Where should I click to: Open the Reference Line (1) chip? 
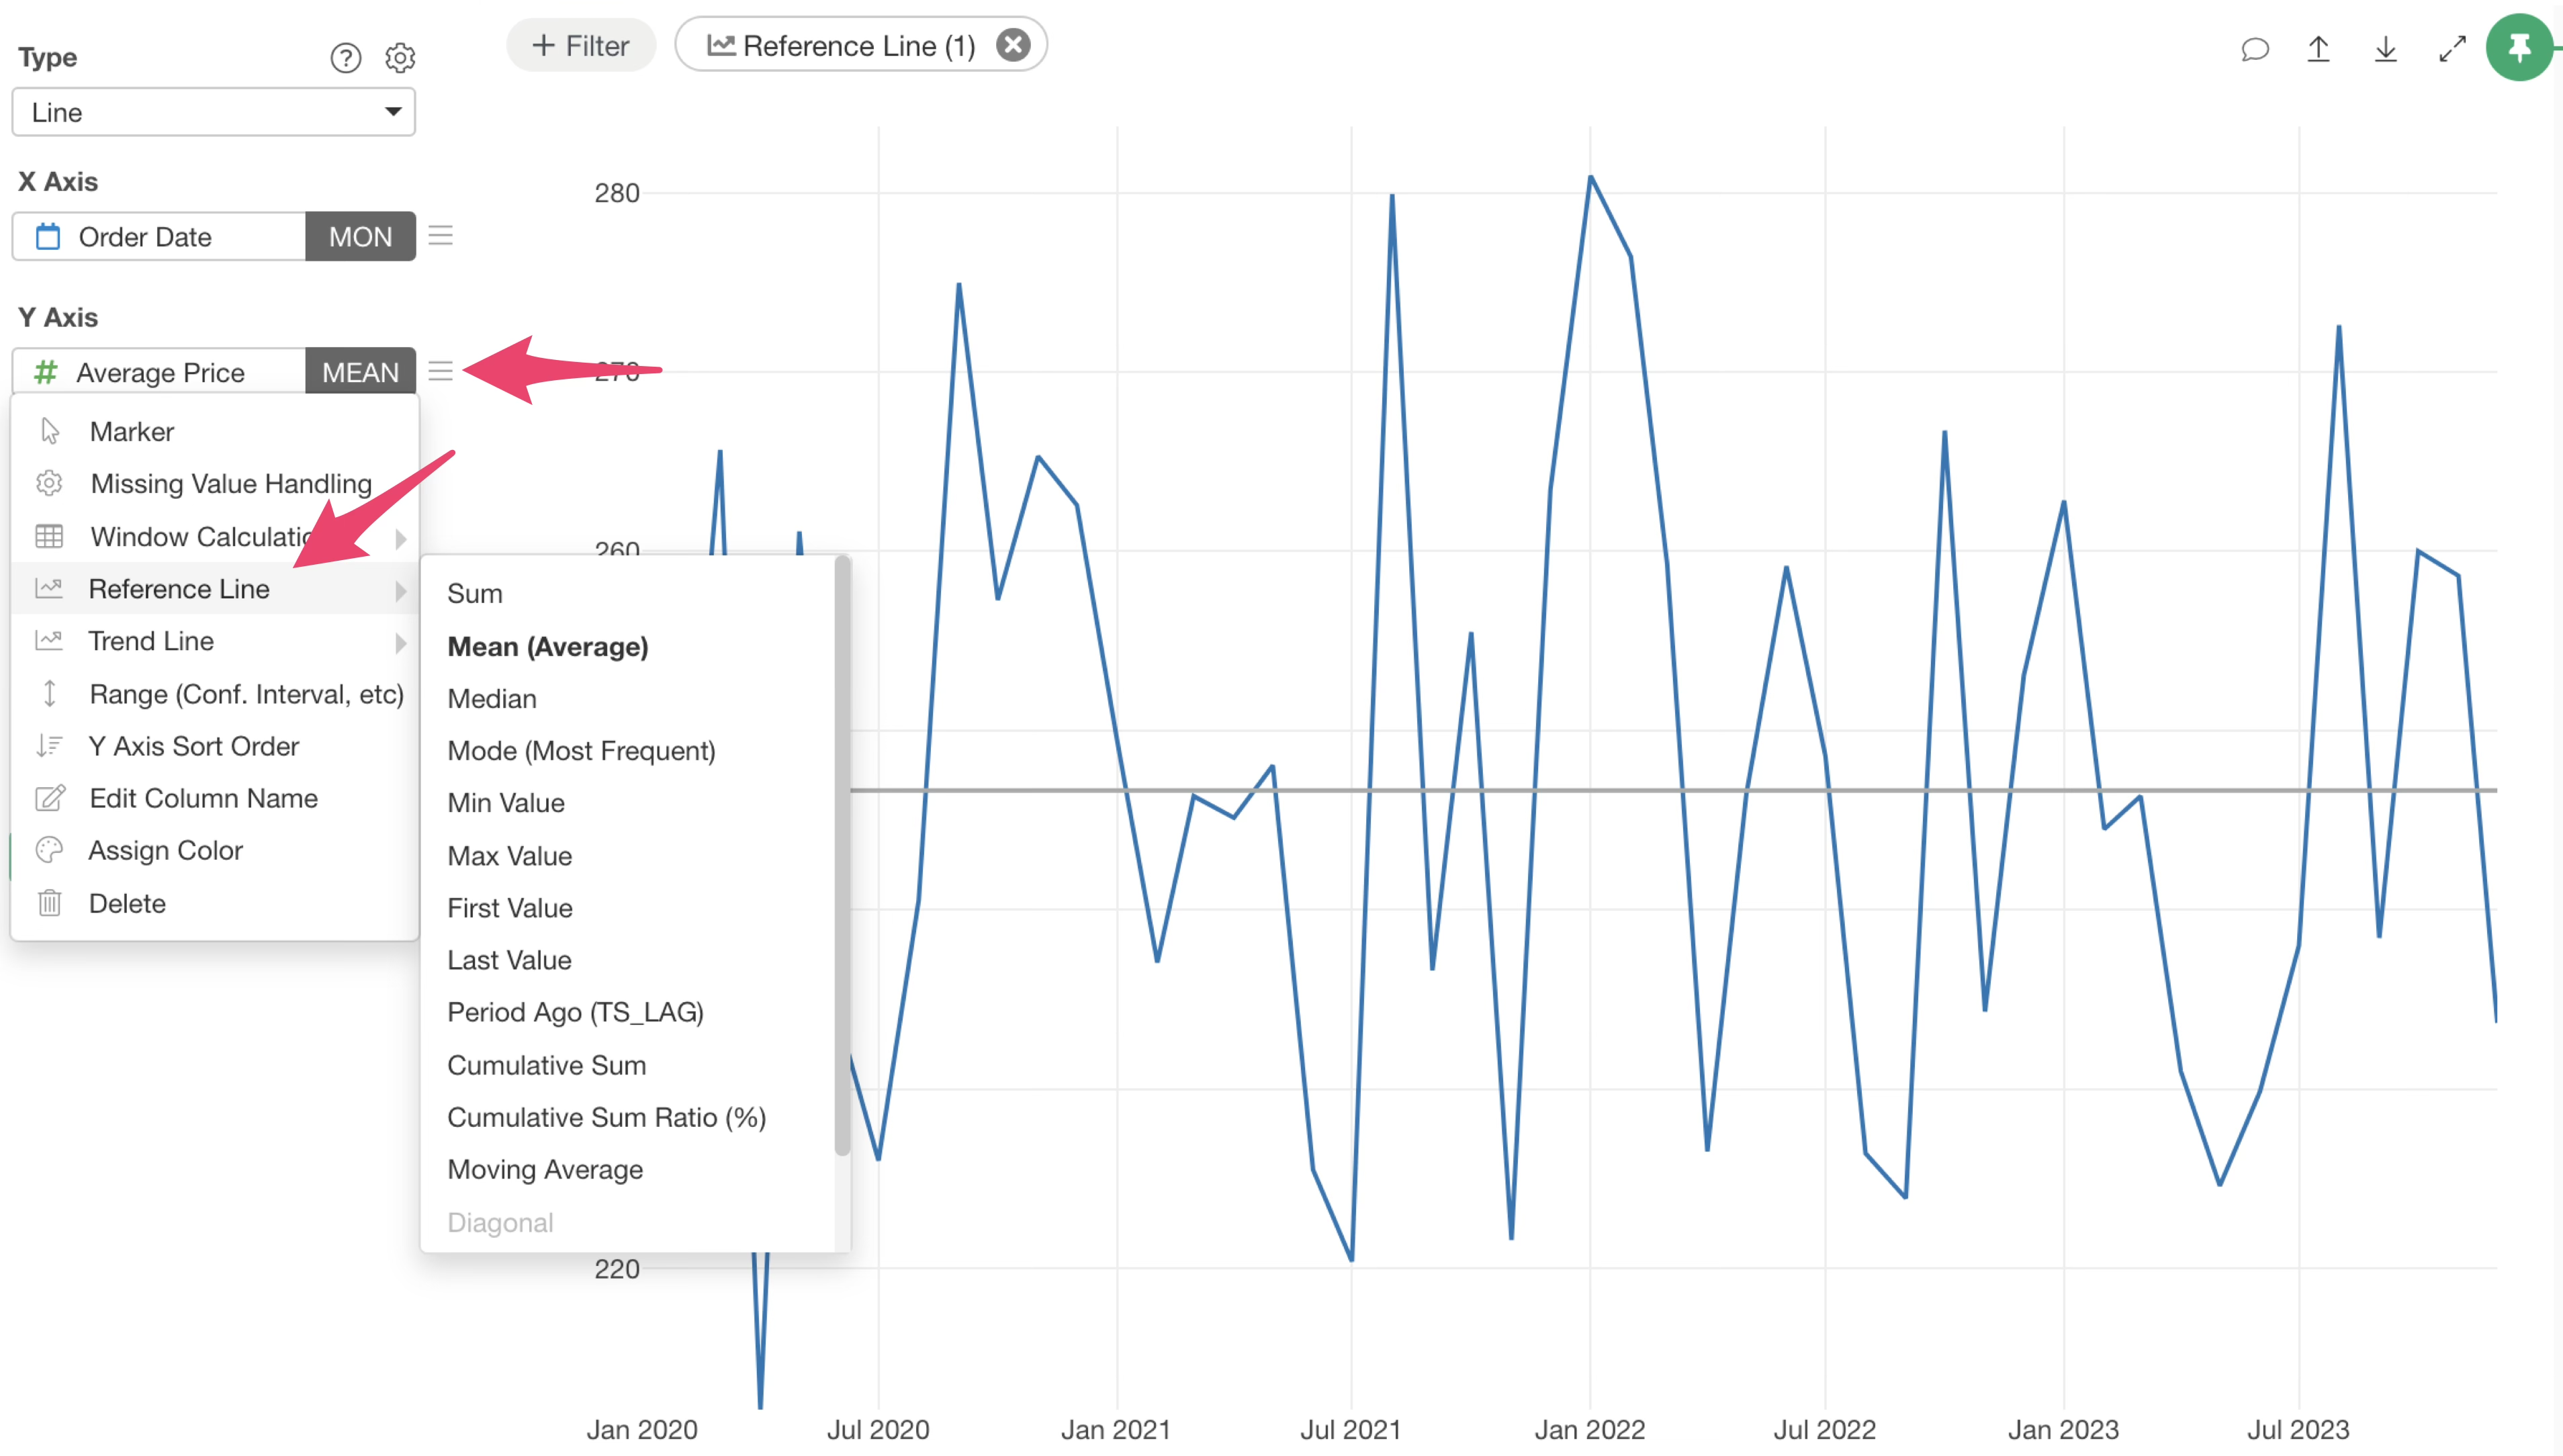(x=840, y=46)
